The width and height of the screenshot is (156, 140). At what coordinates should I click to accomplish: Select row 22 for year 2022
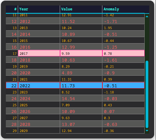pyautogui.click(x=75, y=85)
